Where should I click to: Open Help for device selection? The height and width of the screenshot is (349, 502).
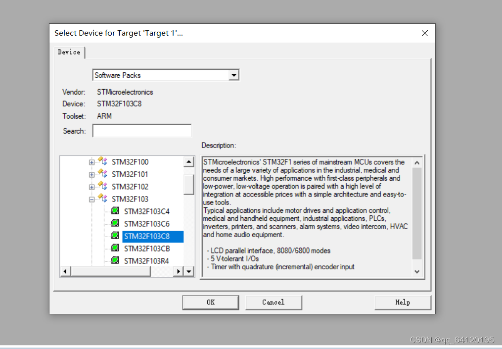[x=403, y=302]
